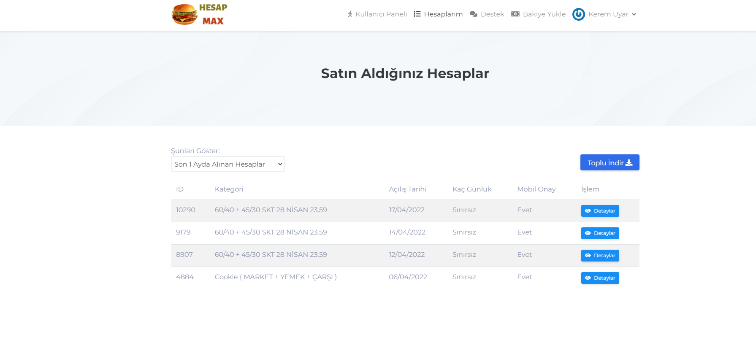Click the chat bubbles icon beside Destek
Viewport: 756px width, 337px height.
coord(474,14)
